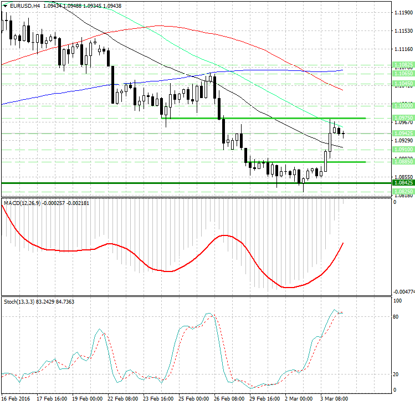Click the 16 Feb 2016 date label
415x405 pixels.
pos(15,398)
